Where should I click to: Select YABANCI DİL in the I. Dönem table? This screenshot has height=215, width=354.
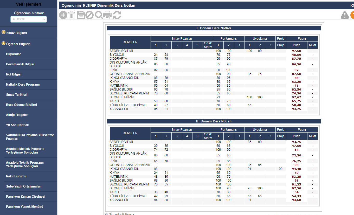119,109
